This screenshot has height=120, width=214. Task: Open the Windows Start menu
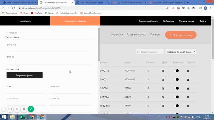pos(4,117)
